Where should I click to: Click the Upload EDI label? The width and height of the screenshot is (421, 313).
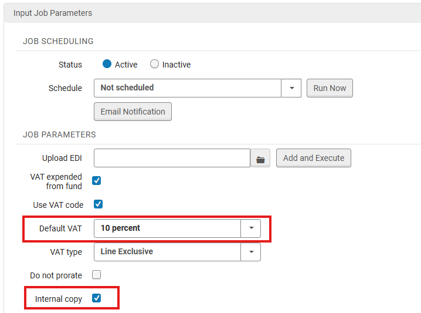coord(62,158)
